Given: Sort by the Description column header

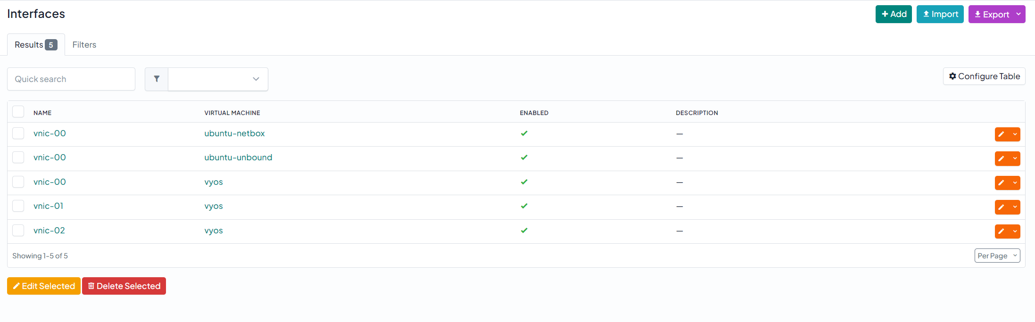Looking at the screenshot, I should 697,113.
